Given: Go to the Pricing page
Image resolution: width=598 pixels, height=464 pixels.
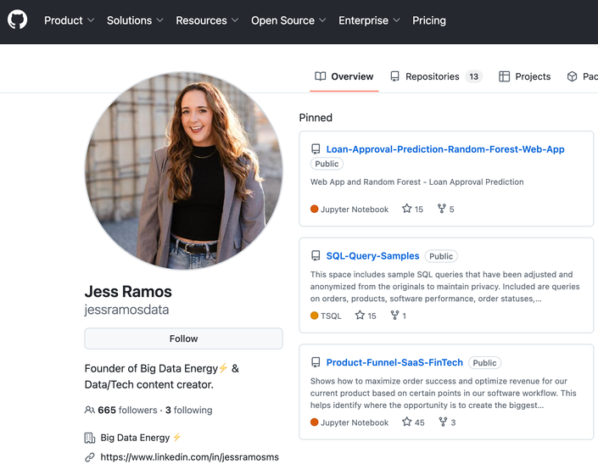Looking at the screenshot, I should [429, 20].
